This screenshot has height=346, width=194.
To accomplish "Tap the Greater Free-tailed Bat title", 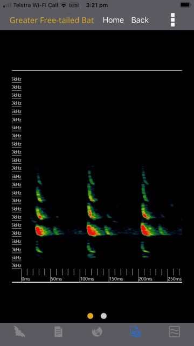I will tap(52, 21).
